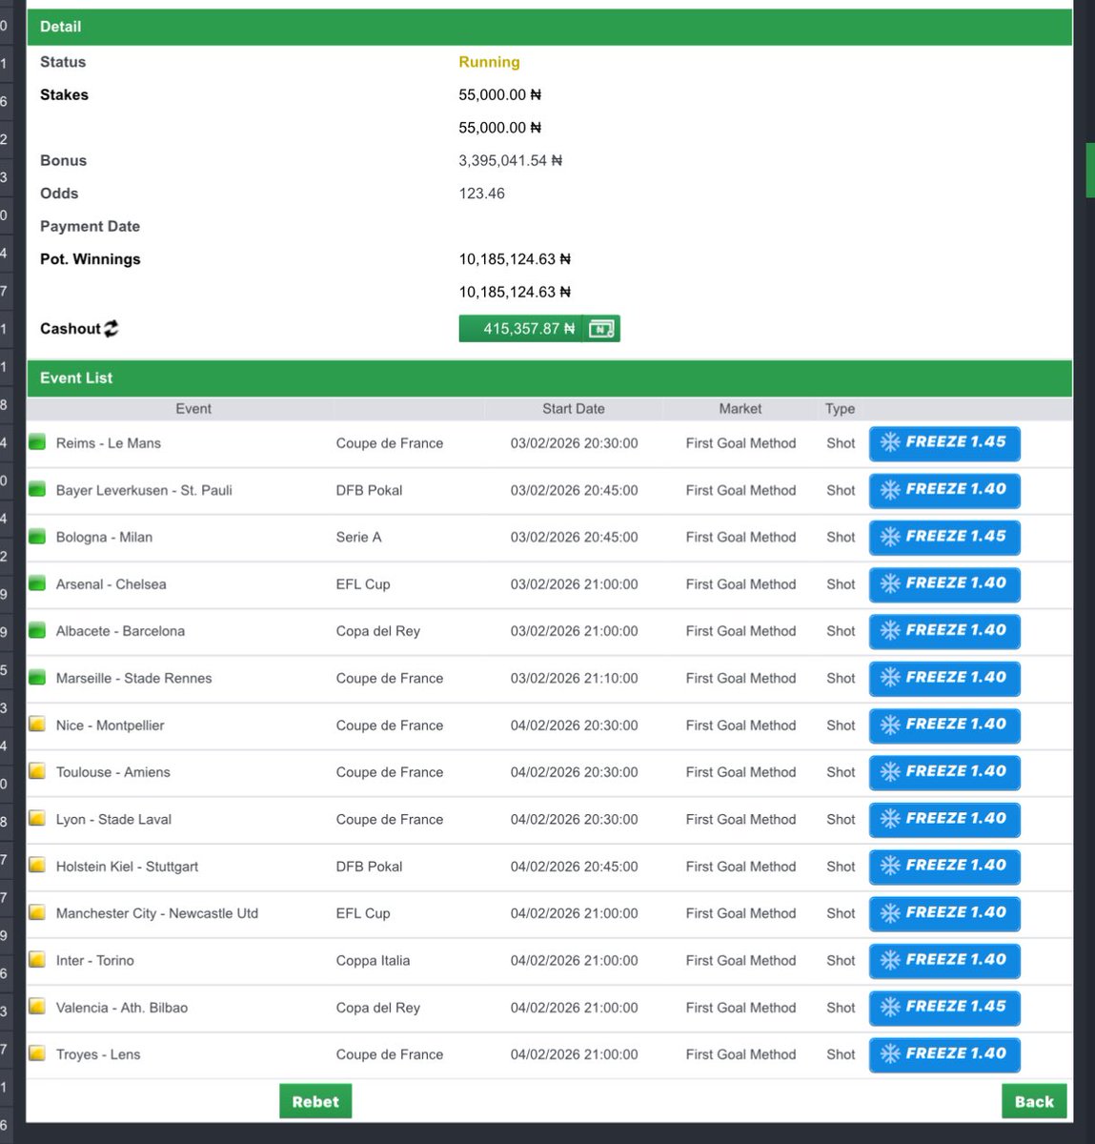Select the Reims - Le Mans event name
This screenshot has width=1095, height=1144.
109,443
